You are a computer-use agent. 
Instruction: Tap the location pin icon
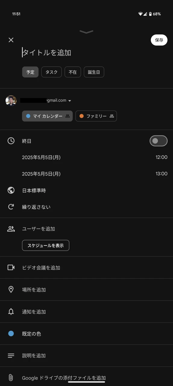click(11, 289)
